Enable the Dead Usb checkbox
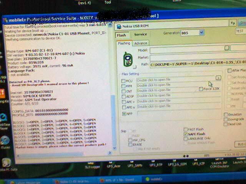 pyautogui.click(x=226, y=124)
